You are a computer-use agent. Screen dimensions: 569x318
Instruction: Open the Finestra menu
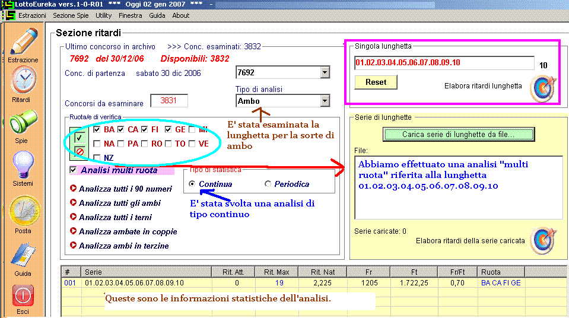[x=131, y=15]
